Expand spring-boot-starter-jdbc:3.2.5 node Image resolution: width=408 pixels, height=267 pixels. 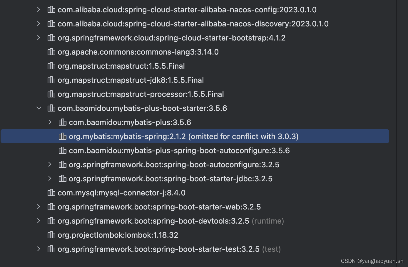click(x=50, y=179)
